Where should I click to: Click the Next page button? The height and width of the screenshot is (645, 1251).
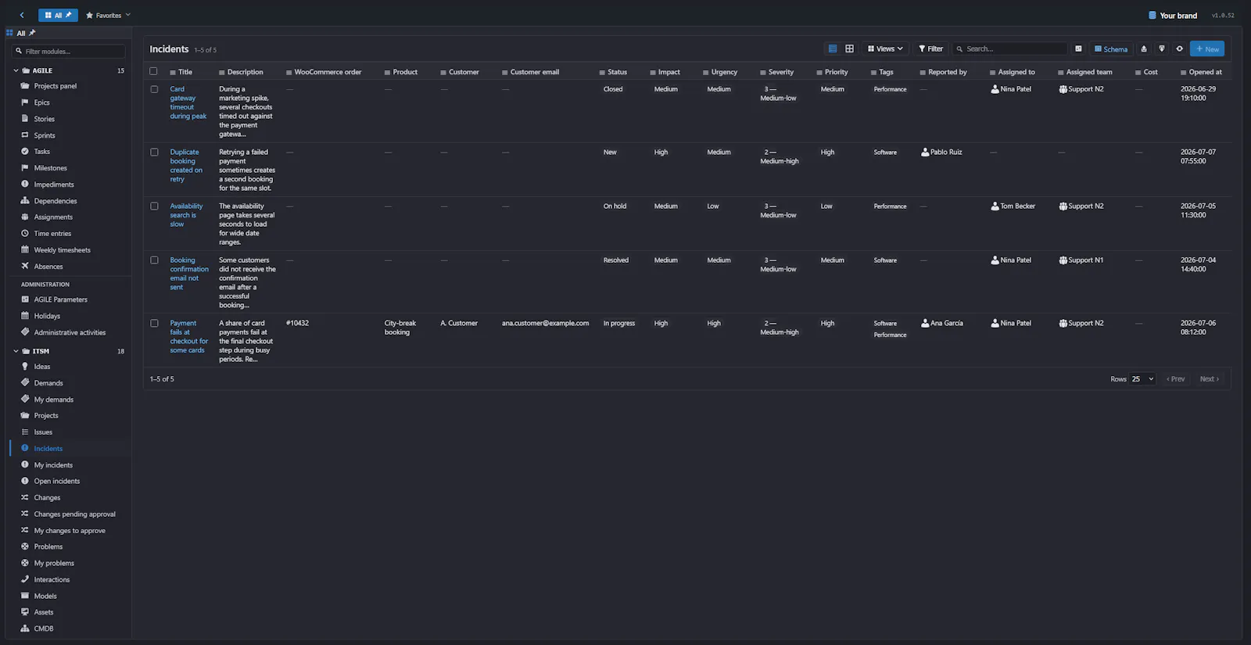(x=1210, y=379)
